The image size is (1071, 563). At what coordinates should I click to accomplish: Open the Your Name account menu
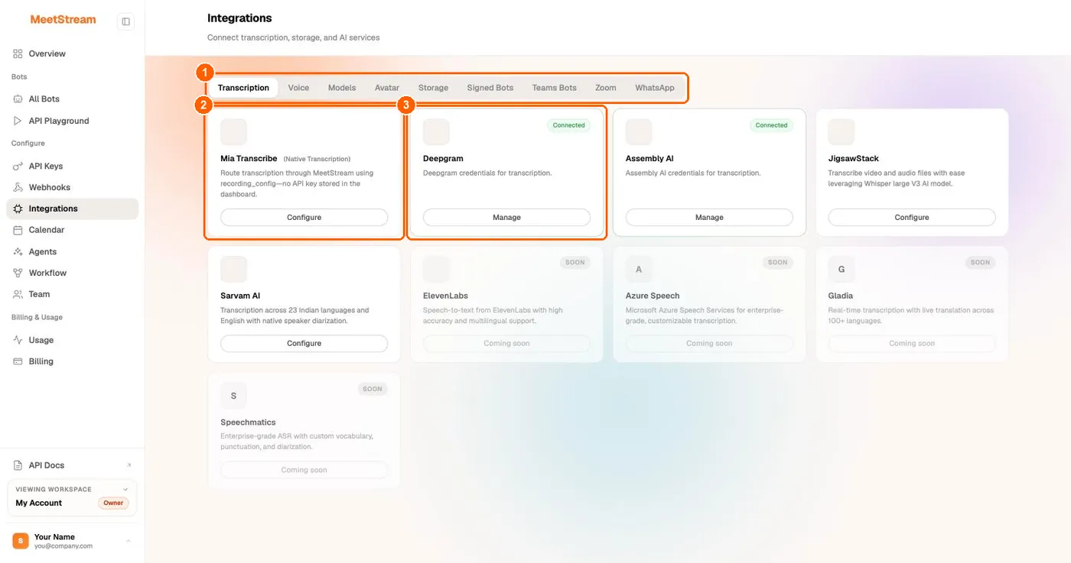[x=72, y=541]
